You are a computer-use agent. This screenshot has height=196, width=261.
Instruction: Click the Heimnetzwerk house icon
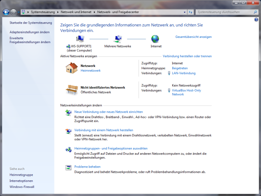tap(71, 68)
